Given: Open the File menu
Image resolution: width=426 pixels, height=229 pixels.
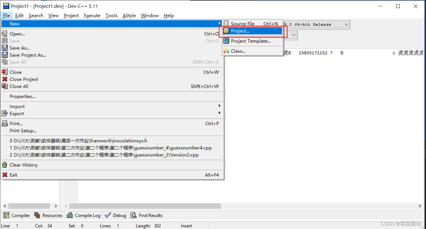Looking at the screenshot, I should tap(7, 15).
